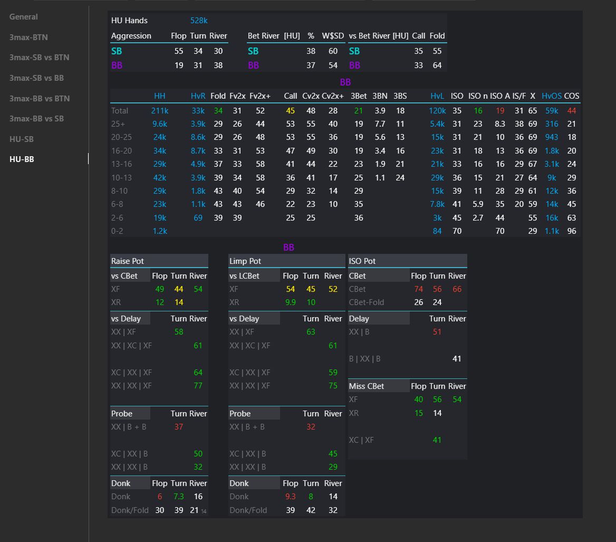Click the 25+ stack depth row label
616x542 pixels.
pyautogui.click(x=118, y=124)
